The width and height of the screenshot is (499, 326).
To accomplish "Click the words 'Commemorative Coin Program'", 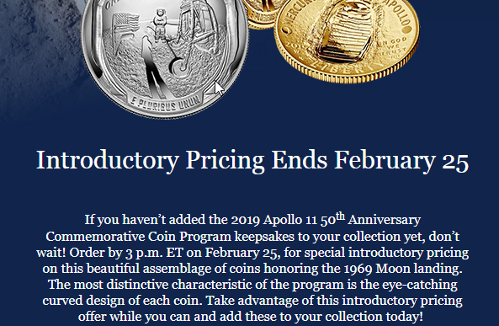I will pyautogui.click(x=139, y=237).
